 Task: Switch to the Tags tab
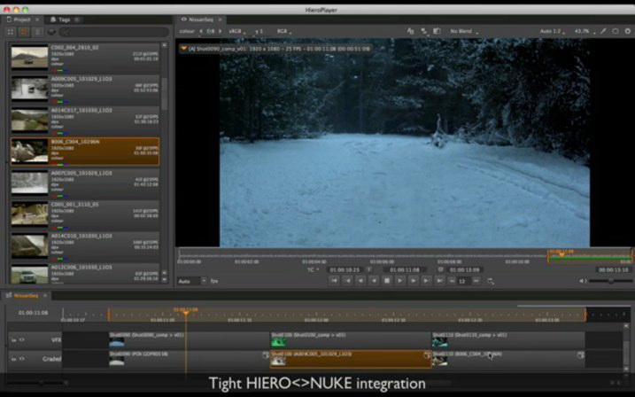[x=63, y=19]
